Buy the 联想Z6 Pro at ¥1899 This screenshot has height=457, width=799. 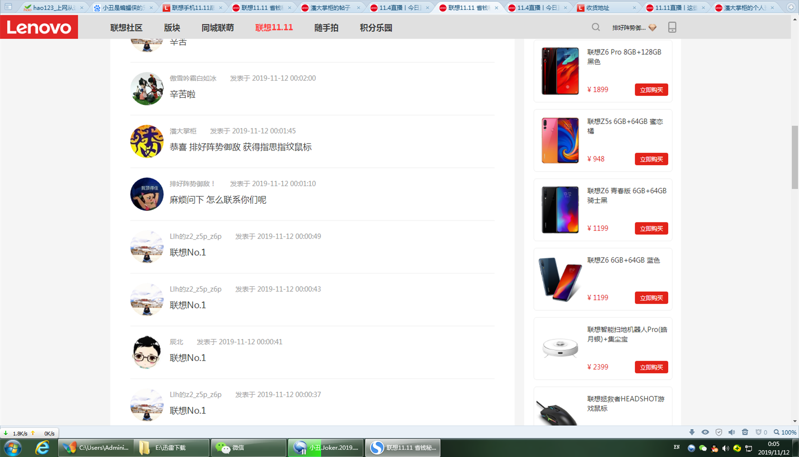tap(651, 90)
